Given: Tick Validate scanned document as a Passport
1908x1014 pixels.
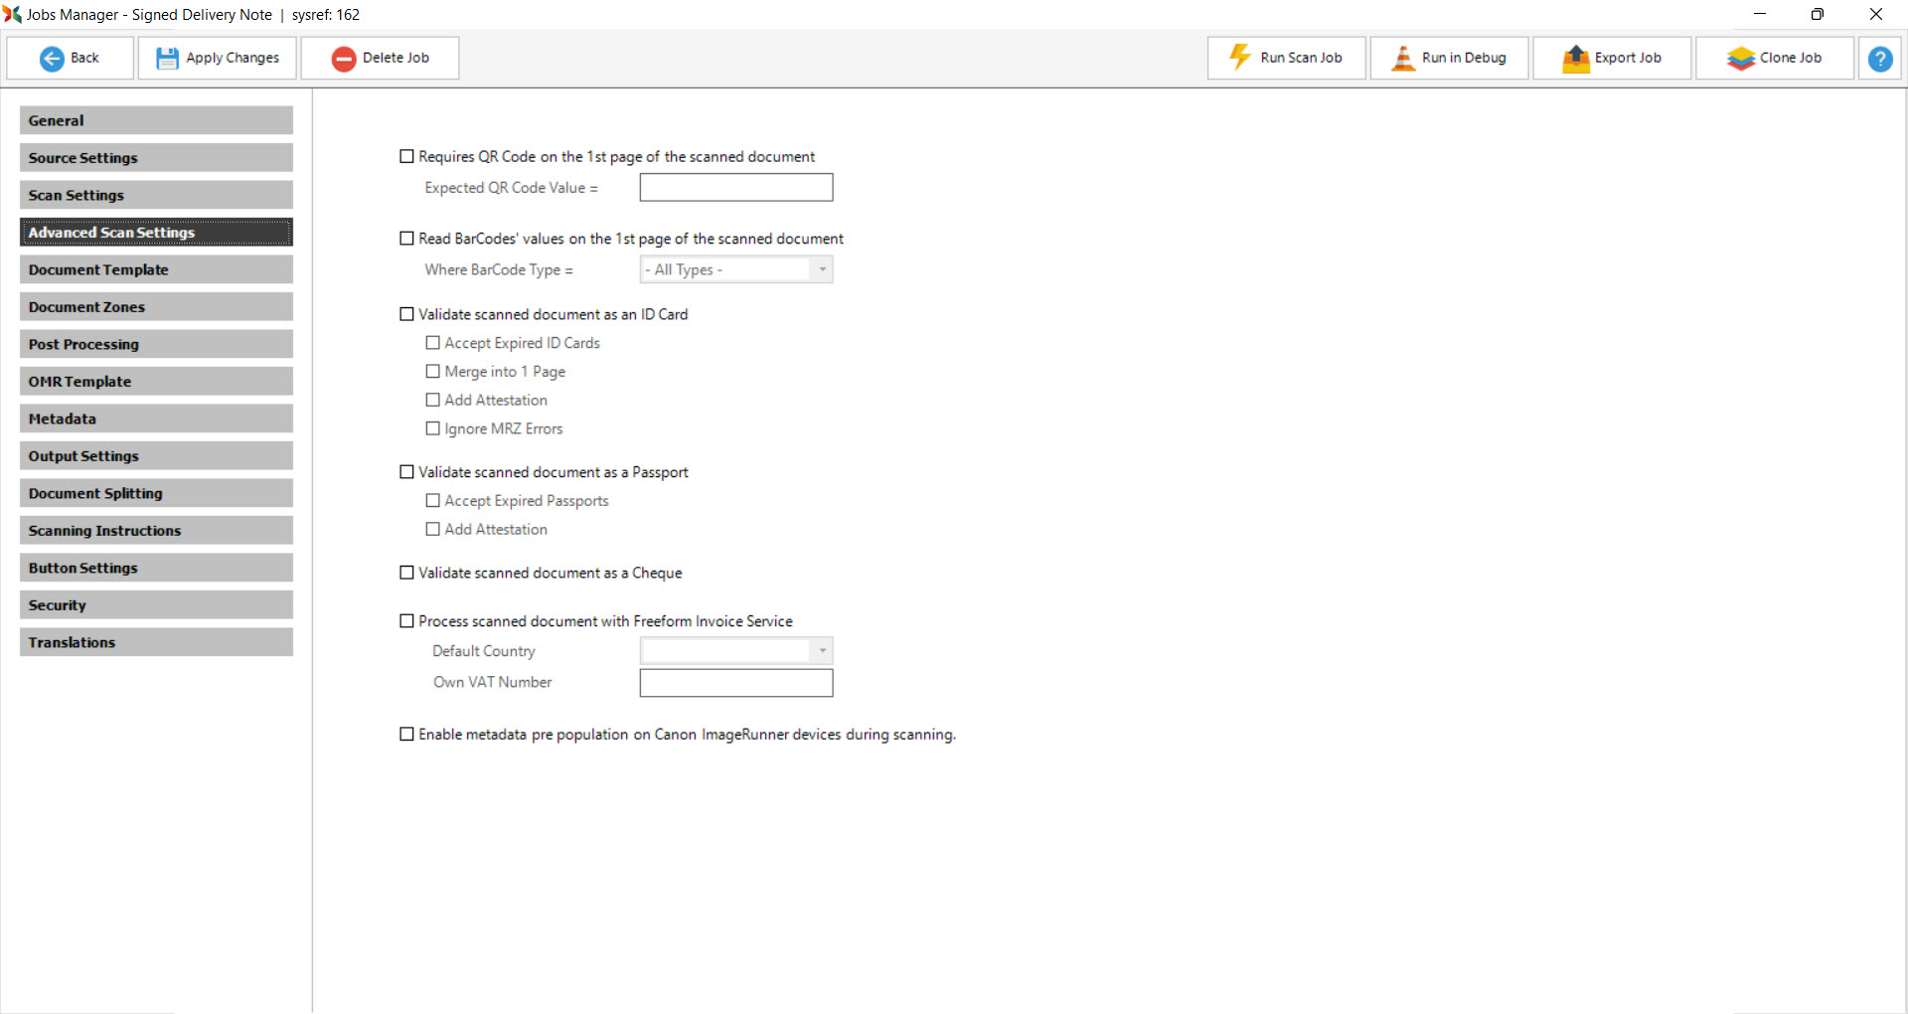Looking at the screenshot, I should point(406,472).
